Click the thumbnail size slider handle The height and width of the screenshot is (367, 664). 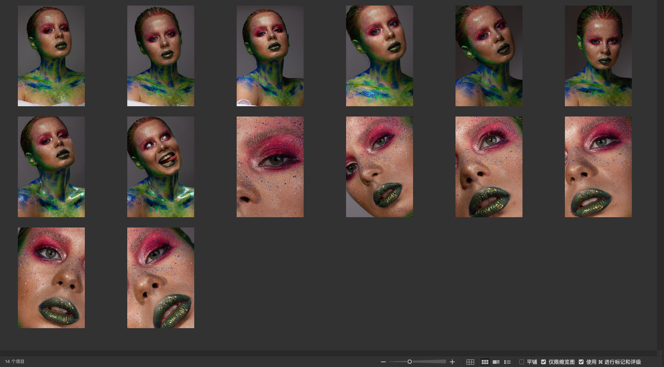pyautogui.click(x=409, y=361)
